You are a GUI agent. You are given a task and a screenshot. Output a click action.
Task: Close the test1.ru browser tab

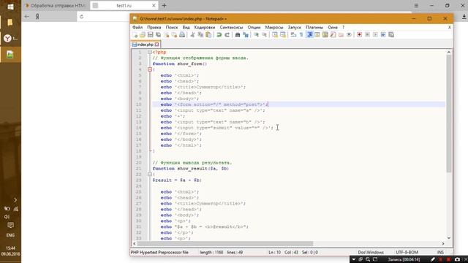coord(154,6)
